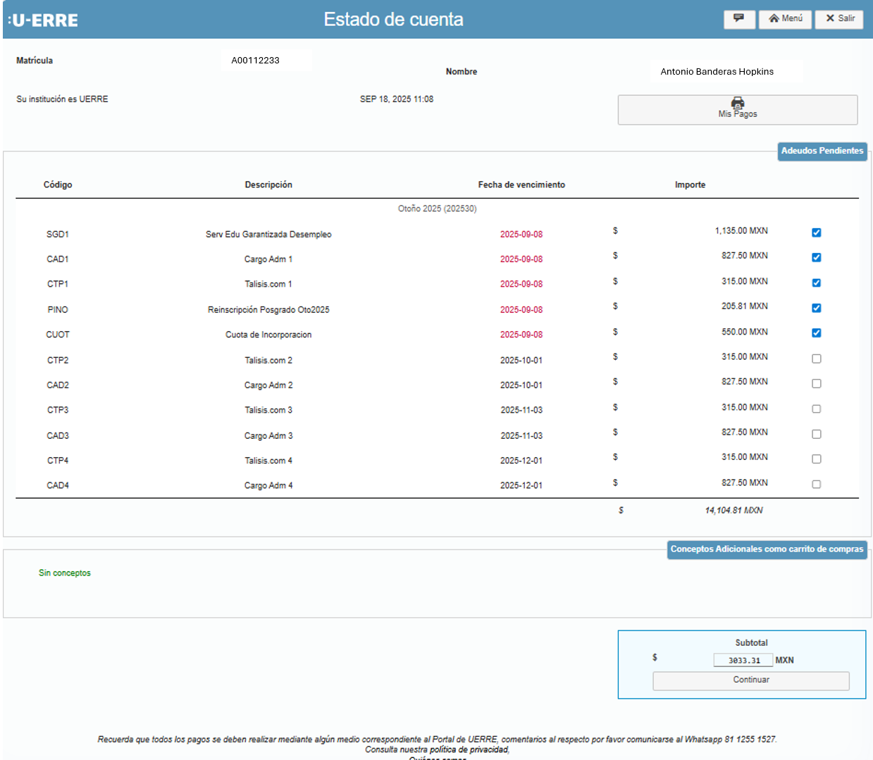
Task: Uncheck the PINO Reinscripción Posgrado checkbox
Action: coord(816,308)
